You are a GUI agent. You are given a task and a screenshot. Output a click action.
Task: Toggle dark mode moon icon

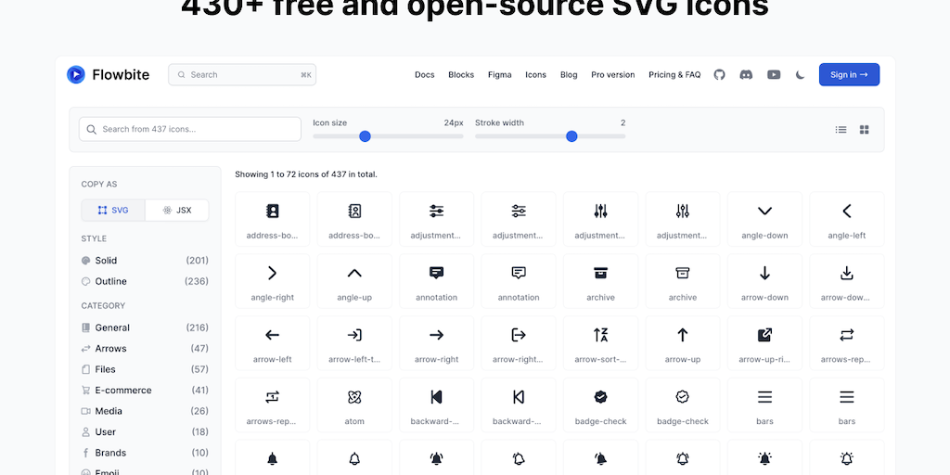point(801,74)
